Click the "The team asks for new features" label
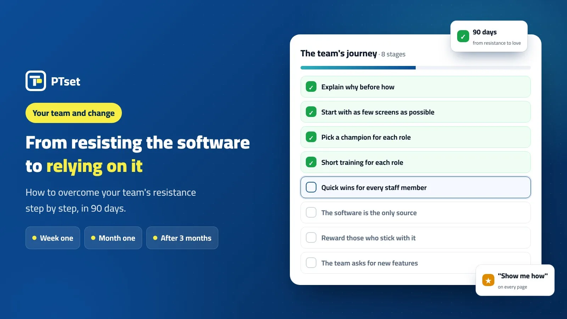567x319 pixels. [x=370, y=263]
